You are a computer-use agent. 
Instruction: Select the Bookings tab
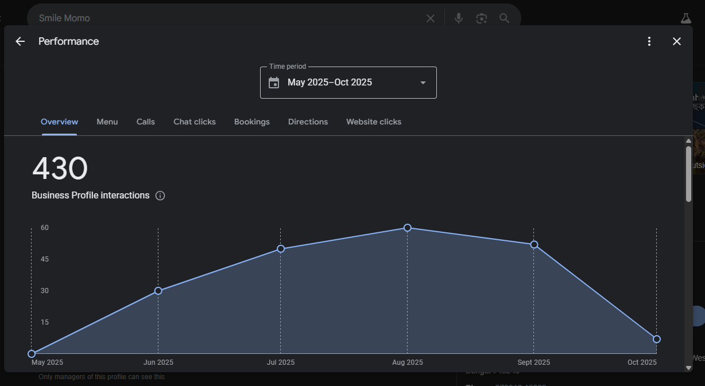coord(252,122)
